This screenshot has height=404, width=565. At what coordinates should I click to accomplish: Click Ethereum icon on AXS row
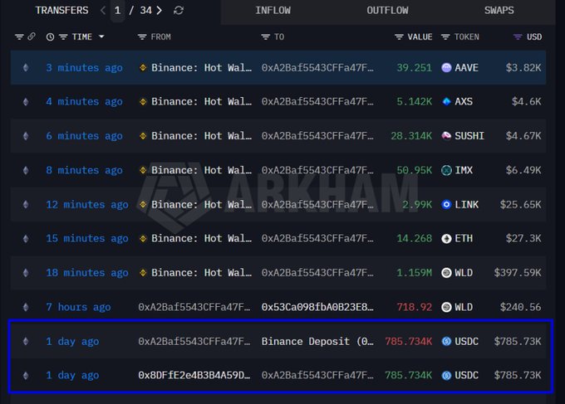(x=26, y=102)
